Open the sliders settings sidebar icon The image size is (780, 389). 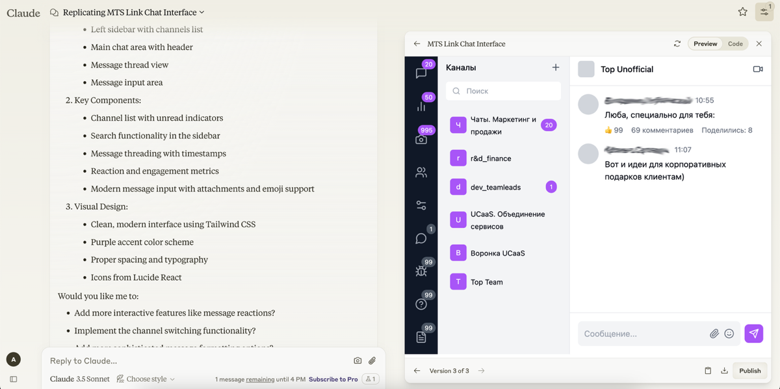[x=421, y=205]
